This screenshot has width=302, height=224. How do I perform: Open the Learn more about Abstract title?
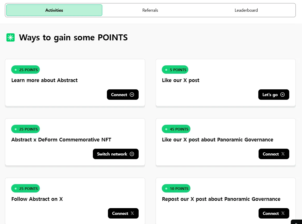coord(44,80)
